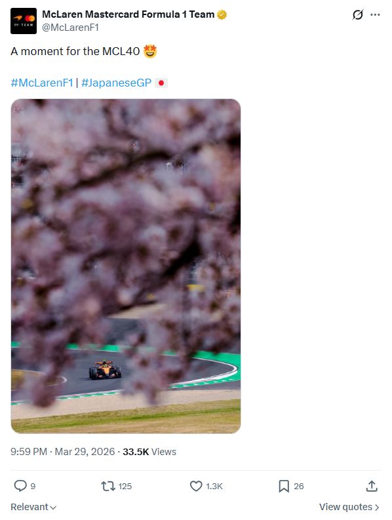
Task: Like the post with heart icon
Action: coord(196,486)
